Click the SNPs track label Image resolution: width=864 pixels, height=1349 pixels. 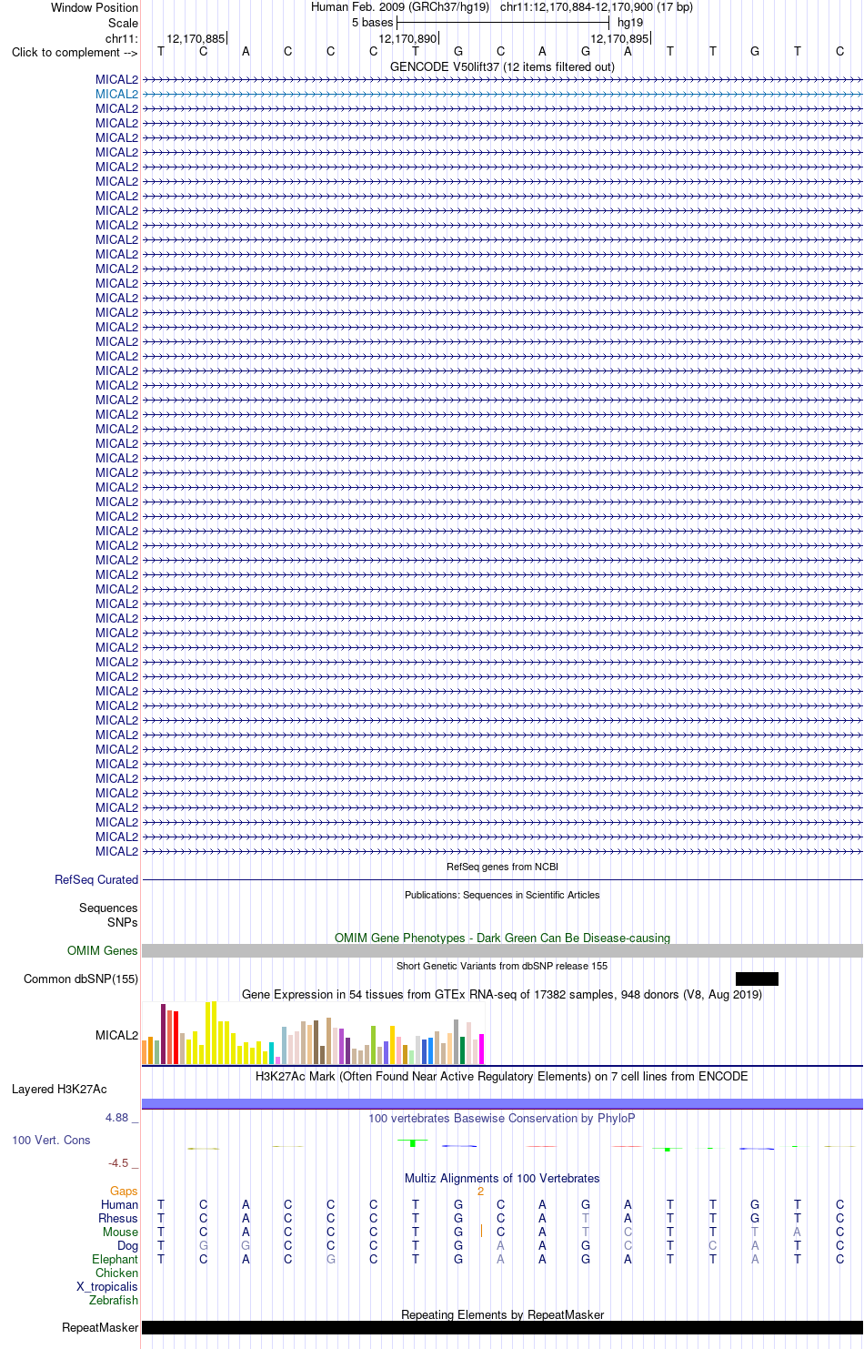tap(122, 922)
